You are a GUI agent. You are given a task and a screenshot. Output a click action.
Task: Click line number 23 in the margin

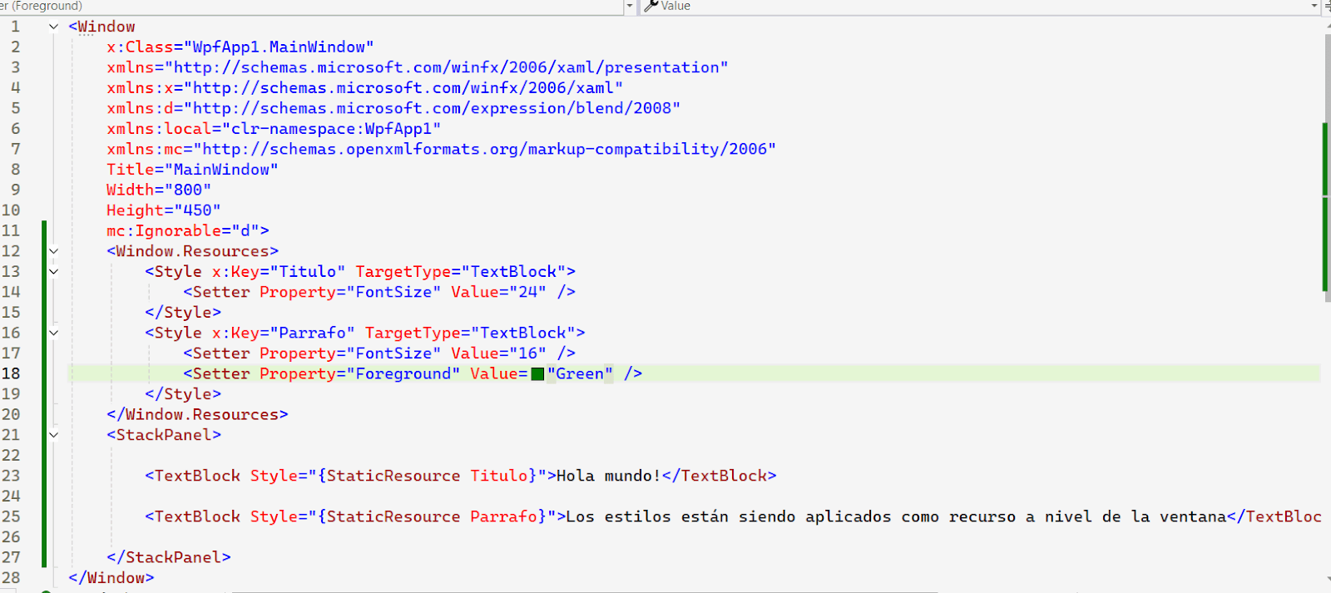(x=12, y=476)
